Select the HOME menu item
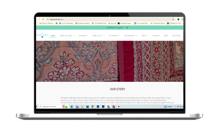The width and height of the screenshot is (219, 134). pos(53,36)
